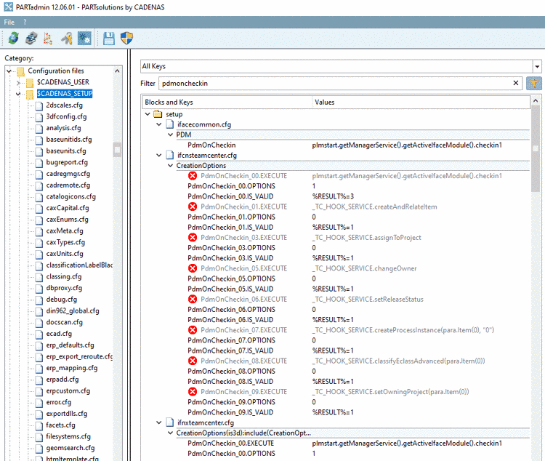Click the green-blue globe toolbar icon

pos(13,38)
